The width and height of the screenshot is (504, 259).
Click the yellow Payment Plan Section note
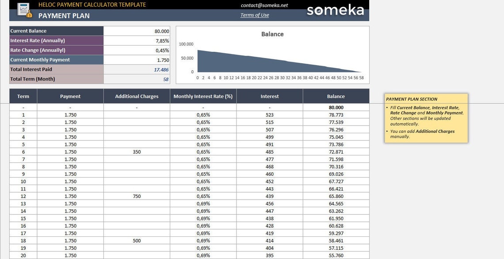click(x=426, y=118)
